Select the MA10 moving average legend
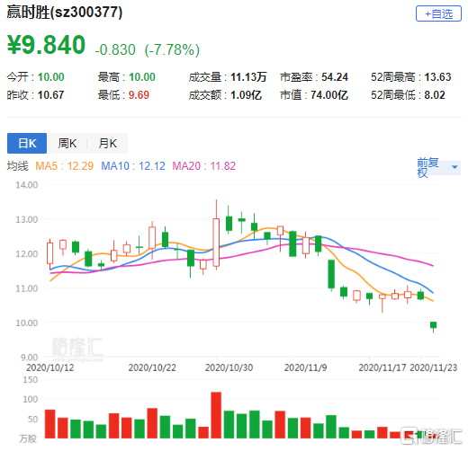Image resolution: width=468 pixels, height=451 pixels. (133, 166)
